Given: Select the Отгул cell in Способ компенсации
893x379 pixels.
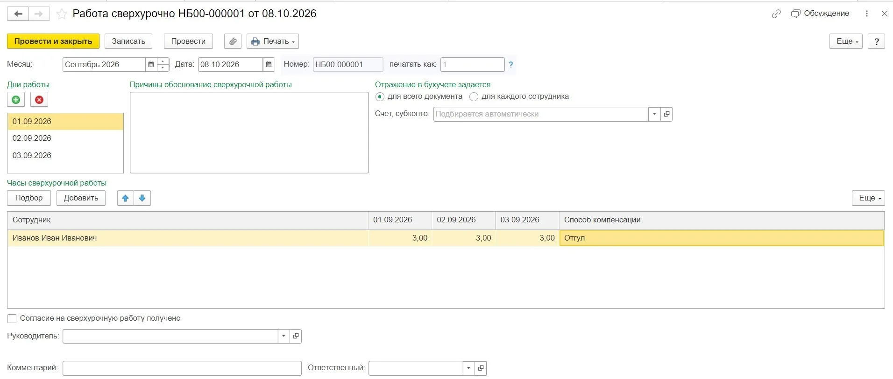Looking at the screenshot, I should point(722,238).
